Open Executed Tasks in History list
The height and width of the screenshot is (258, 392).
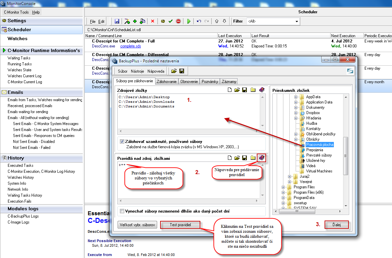(21, 165)
